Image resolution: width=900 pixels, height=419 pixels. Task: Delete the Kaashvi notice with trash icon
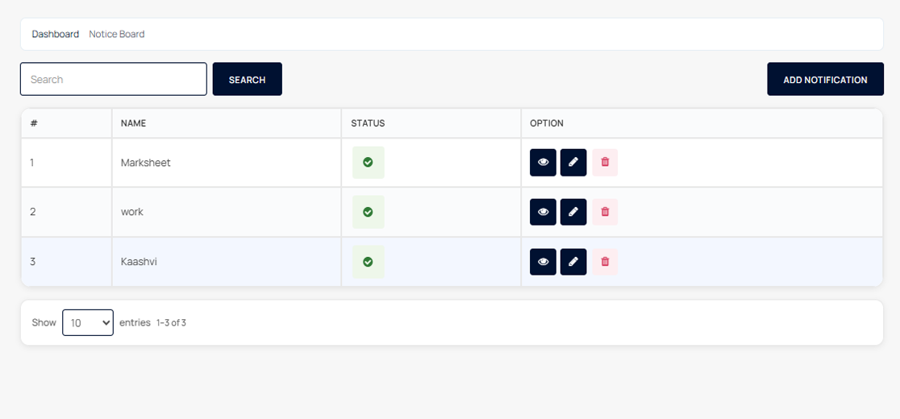click(605, 262)
